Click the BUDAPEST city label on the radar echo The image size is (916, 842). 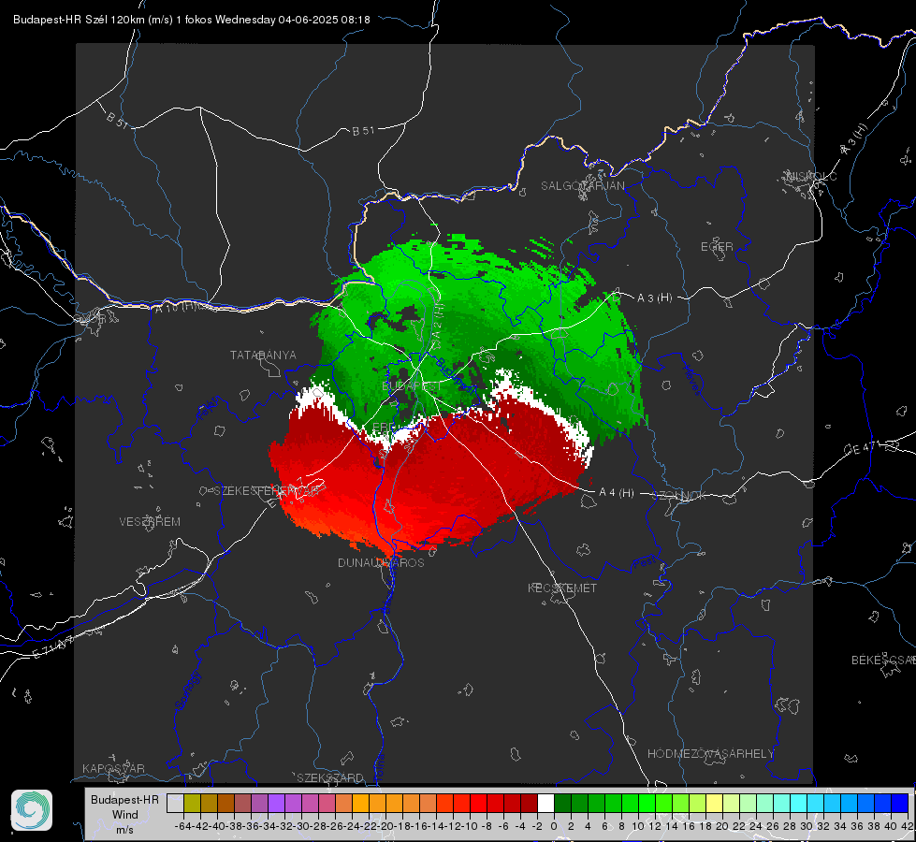pos(412,386)
